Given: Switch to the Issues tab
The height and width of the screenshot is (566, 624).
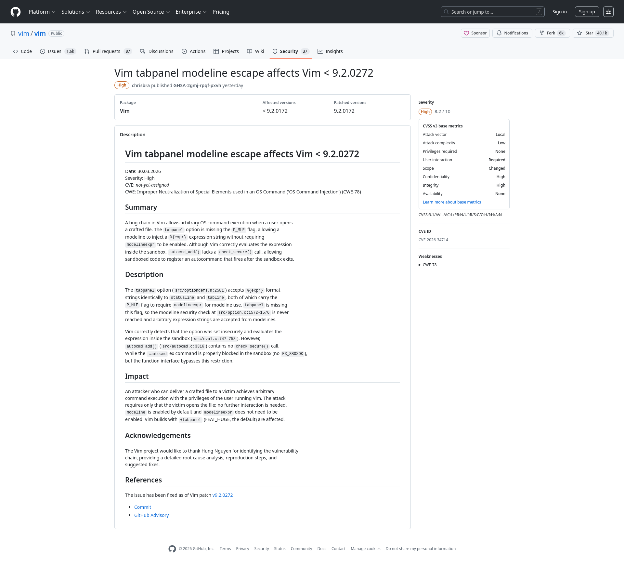Looking at the screenshot, I should [x=54, y=51].
